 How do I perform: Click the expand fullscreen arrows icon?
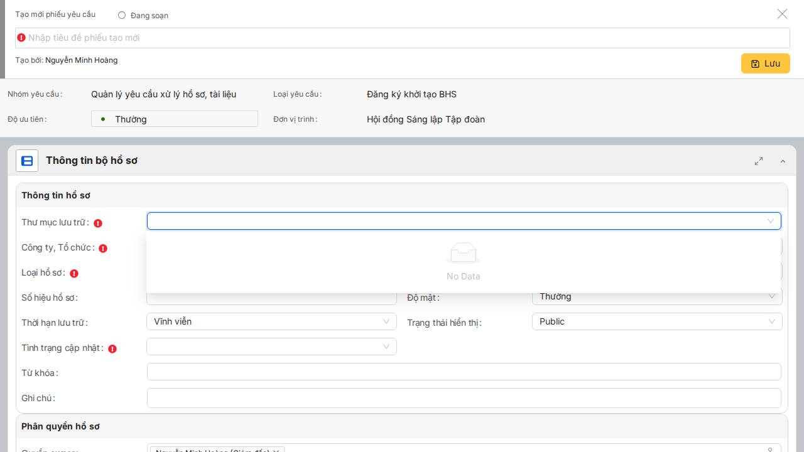759,161
